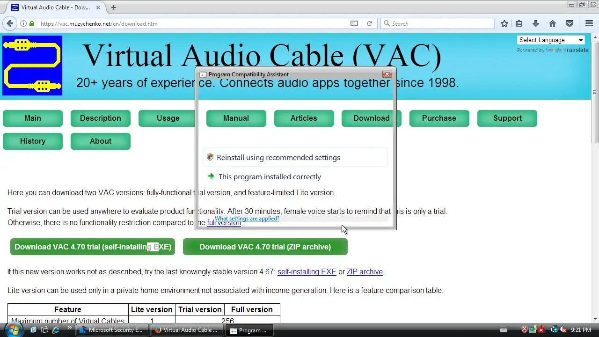The height and width of the screenshot is (337, 599).
Task: Click 'Lite version' table header cell
Action: tap(152, 309)
